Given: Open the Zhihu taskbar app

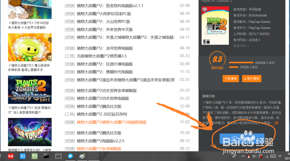Looking at the screenshot, I should 23,156.
